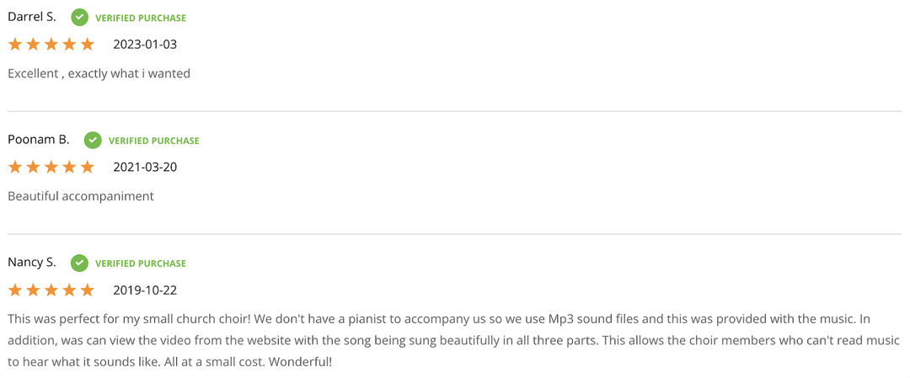This screenshot has height=378, width=910.
Task: Click Nancy S. green verified checkmark icon
Action: point(79,263)
